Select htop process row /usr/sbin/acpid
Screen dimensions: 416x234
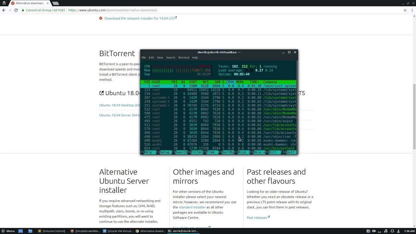(x=218, y=121)
